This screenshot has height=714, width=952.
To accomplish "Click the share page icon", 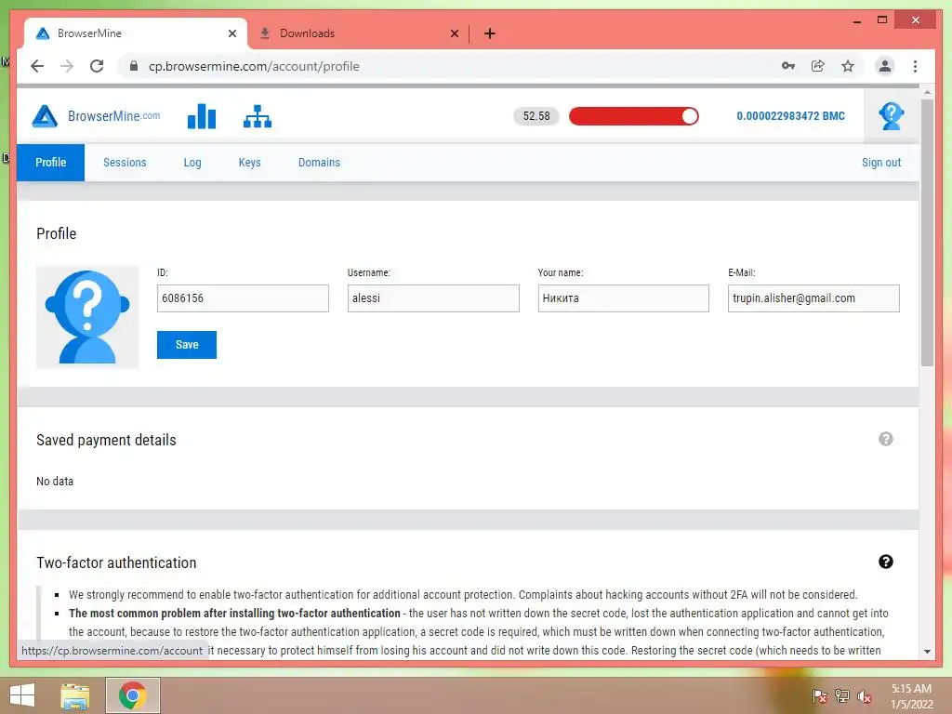I will point(818,66).
